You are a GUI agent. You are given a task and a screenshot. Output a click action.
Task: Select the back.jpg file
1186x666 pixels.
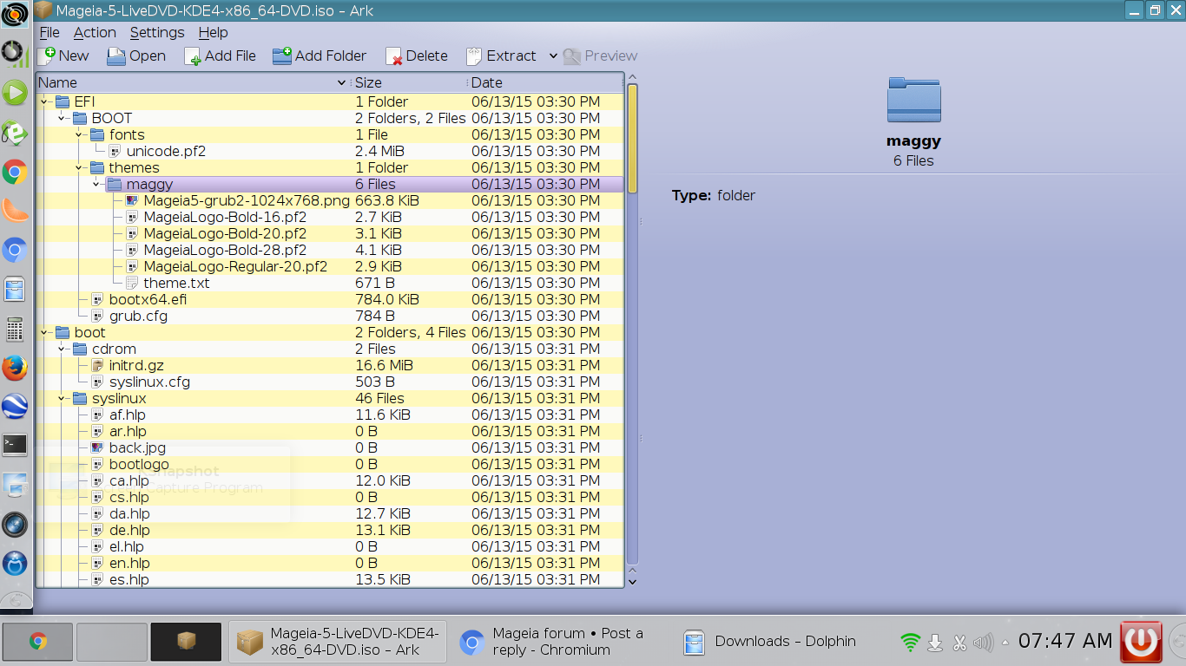click(x=137, y=447)
